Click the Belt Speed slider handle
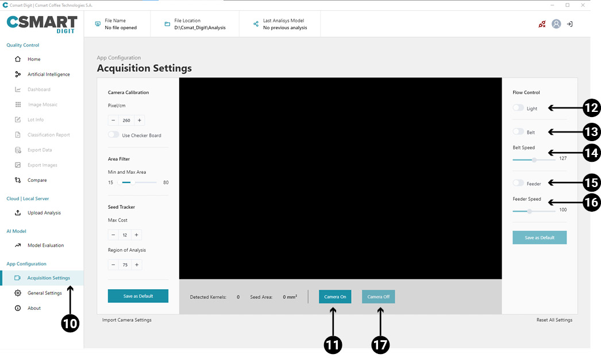This screenshot has width=601, height=358. point(534,159)
